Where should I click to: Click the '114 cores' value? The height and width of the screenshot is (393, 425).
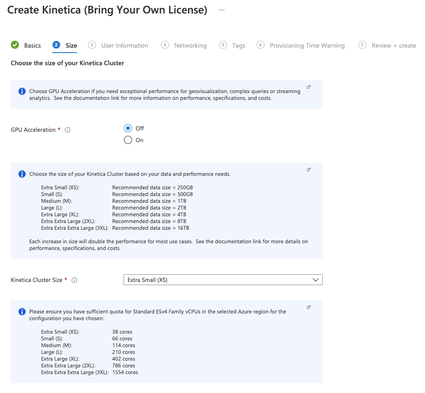pos(123,345)
